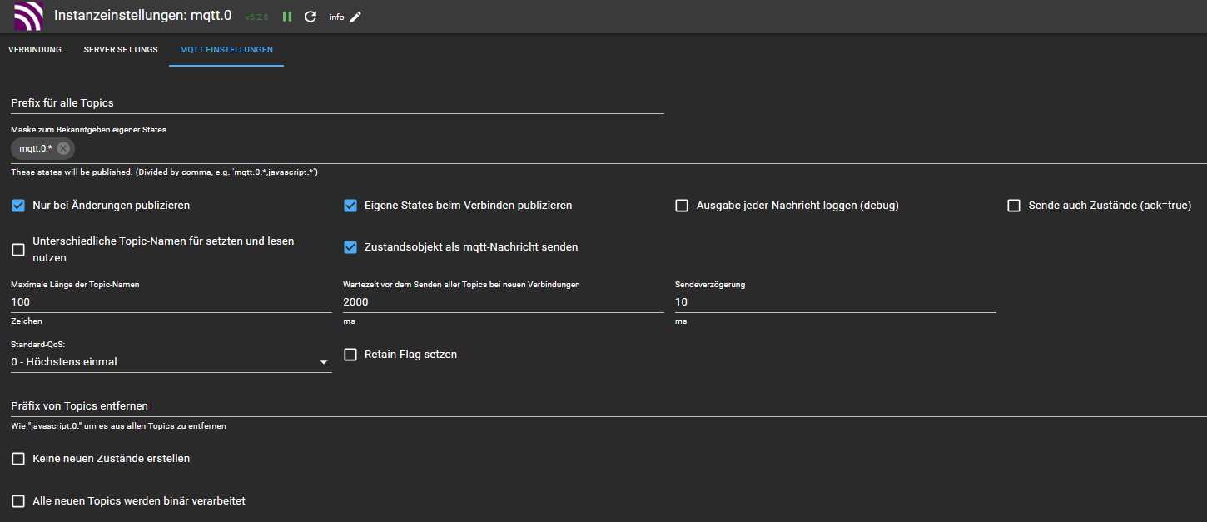The height and width of the screenshot is (522, 1207).
Task: Edit the log level with the pencil icon
Action: point(355,17)
